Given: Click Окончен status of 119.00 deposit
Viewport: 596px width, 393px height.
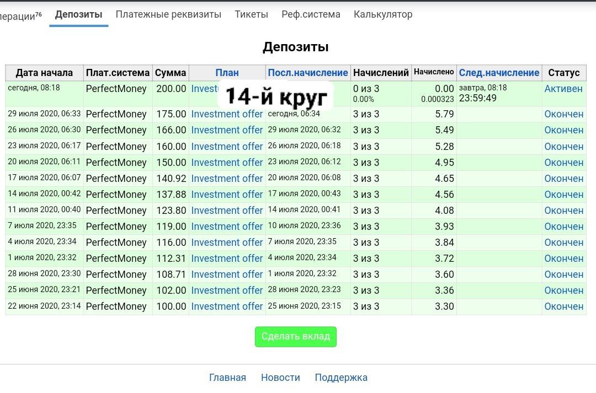Looking at the screenshot, I should click(x=563, y=226).
